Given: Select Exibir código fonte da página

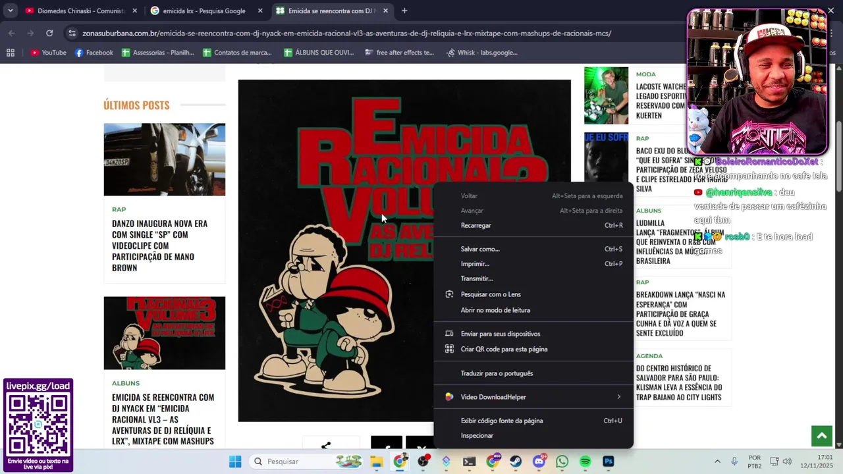Looking at the screenshot, I should 533,421.
